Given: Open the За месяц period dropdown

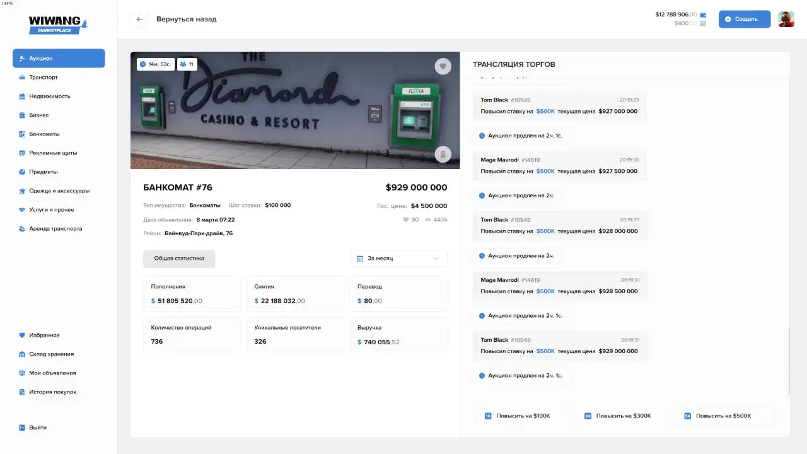Looking at the screenshot, I should (x=399, y=259).
